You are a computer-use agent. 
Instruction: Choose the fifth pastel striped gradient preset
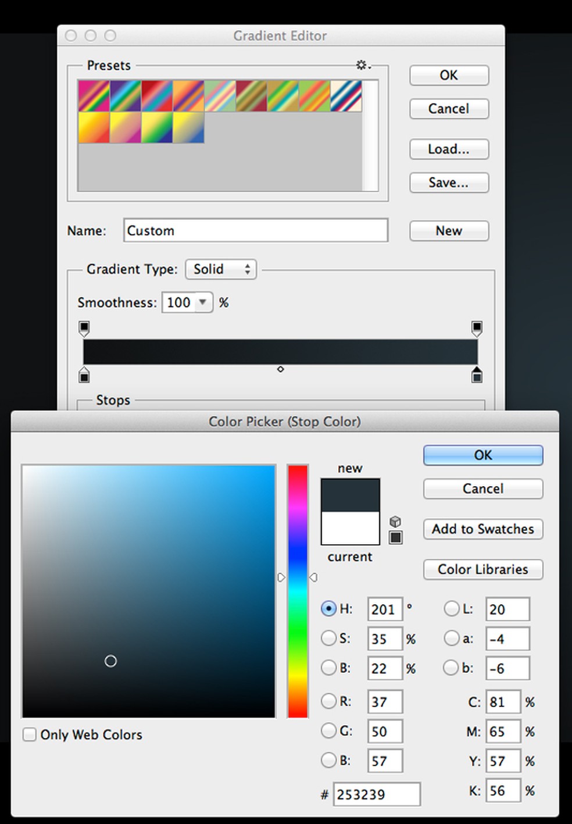(220, 96)
